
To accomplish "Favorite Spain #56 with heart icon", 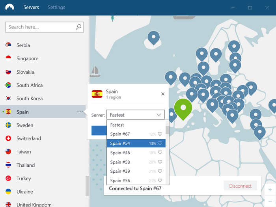I will point(160,180).
